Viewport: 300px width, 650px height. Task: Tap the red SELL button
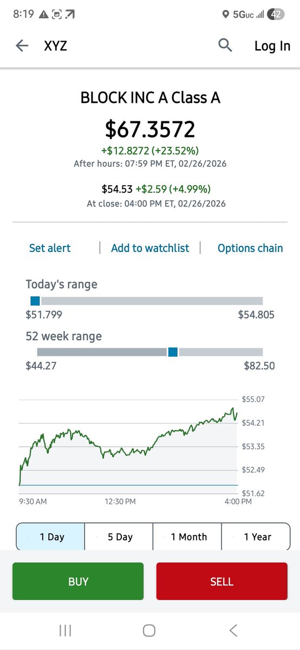click(x=221, y=581)
